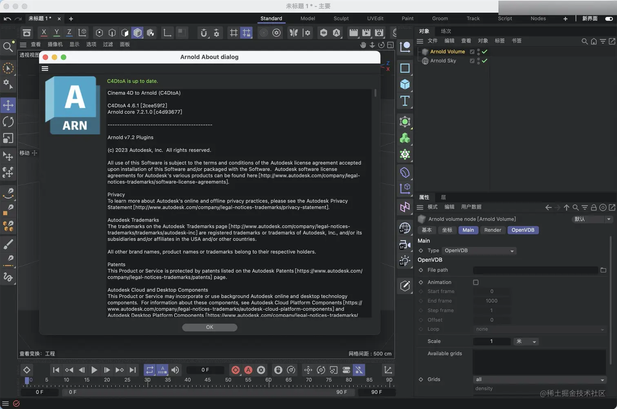
Task: Open the Loop 'none' dropdown
Action: (539, 329)
